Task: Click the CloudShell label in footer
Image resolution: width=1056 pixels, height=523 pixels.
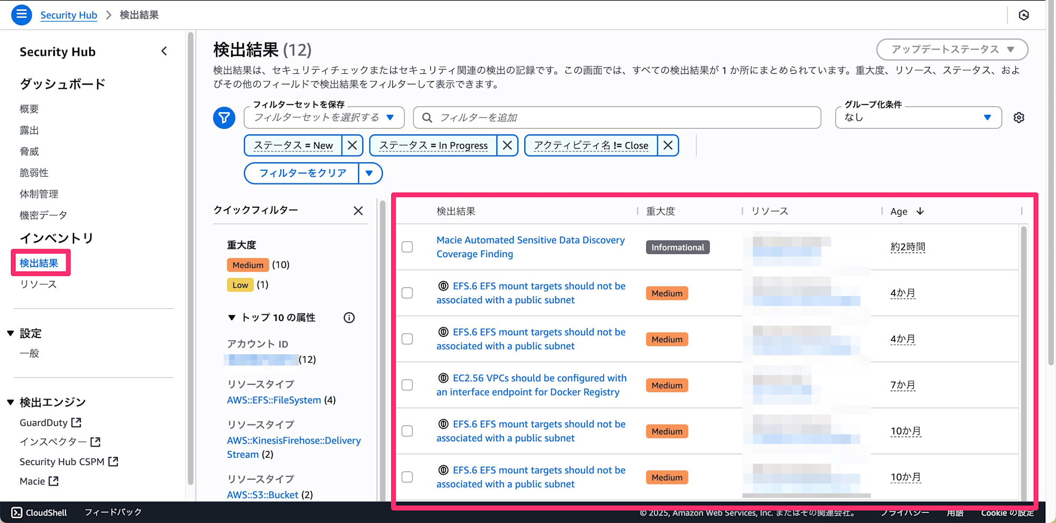Action: pyautogui.click(x=46, y=512)
